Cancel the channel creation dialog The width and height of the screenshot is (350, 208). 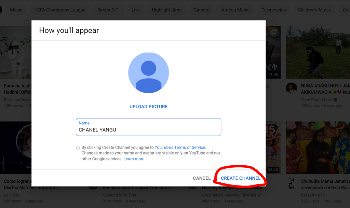202,178
